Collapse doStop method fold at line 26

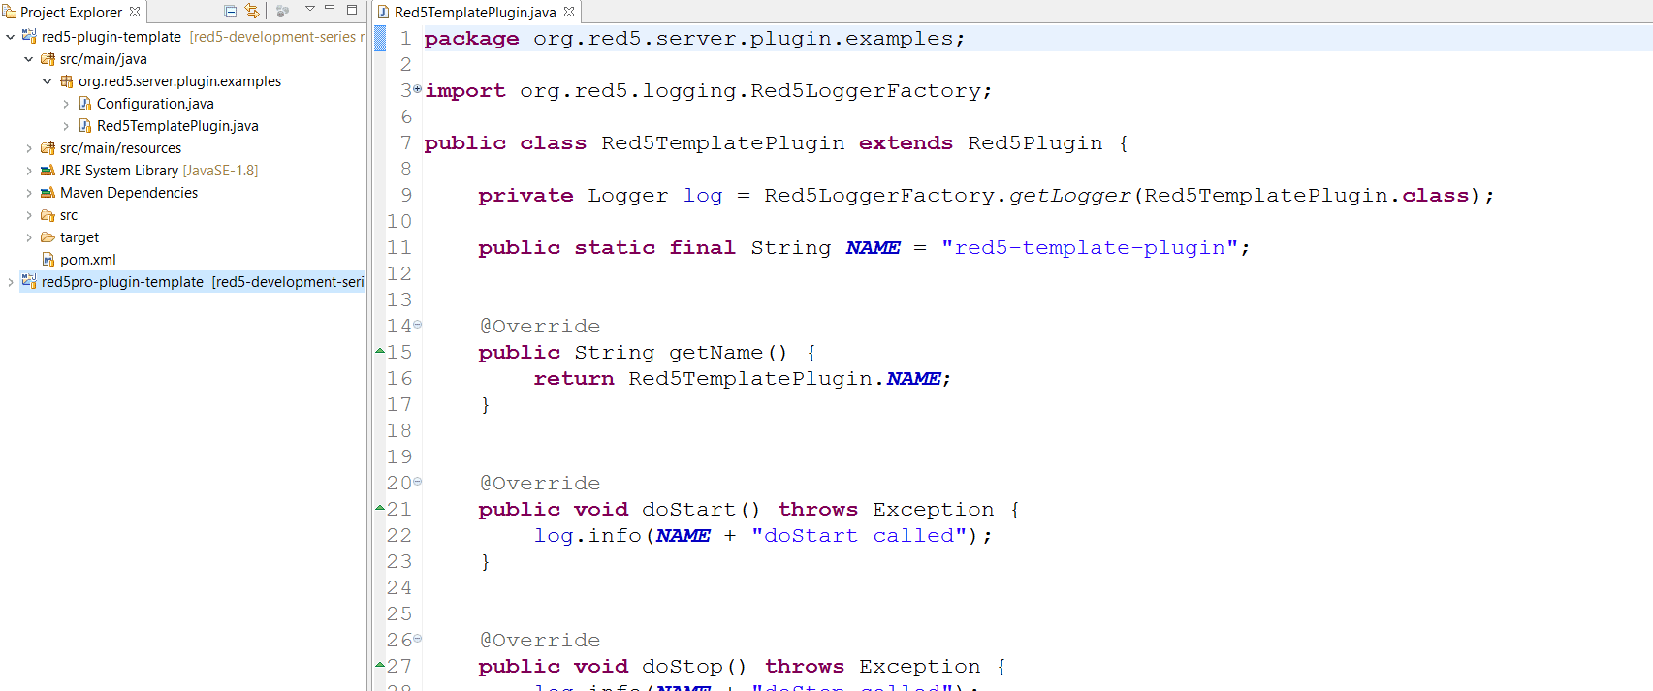pyautogui.click(x=418, y=638)
